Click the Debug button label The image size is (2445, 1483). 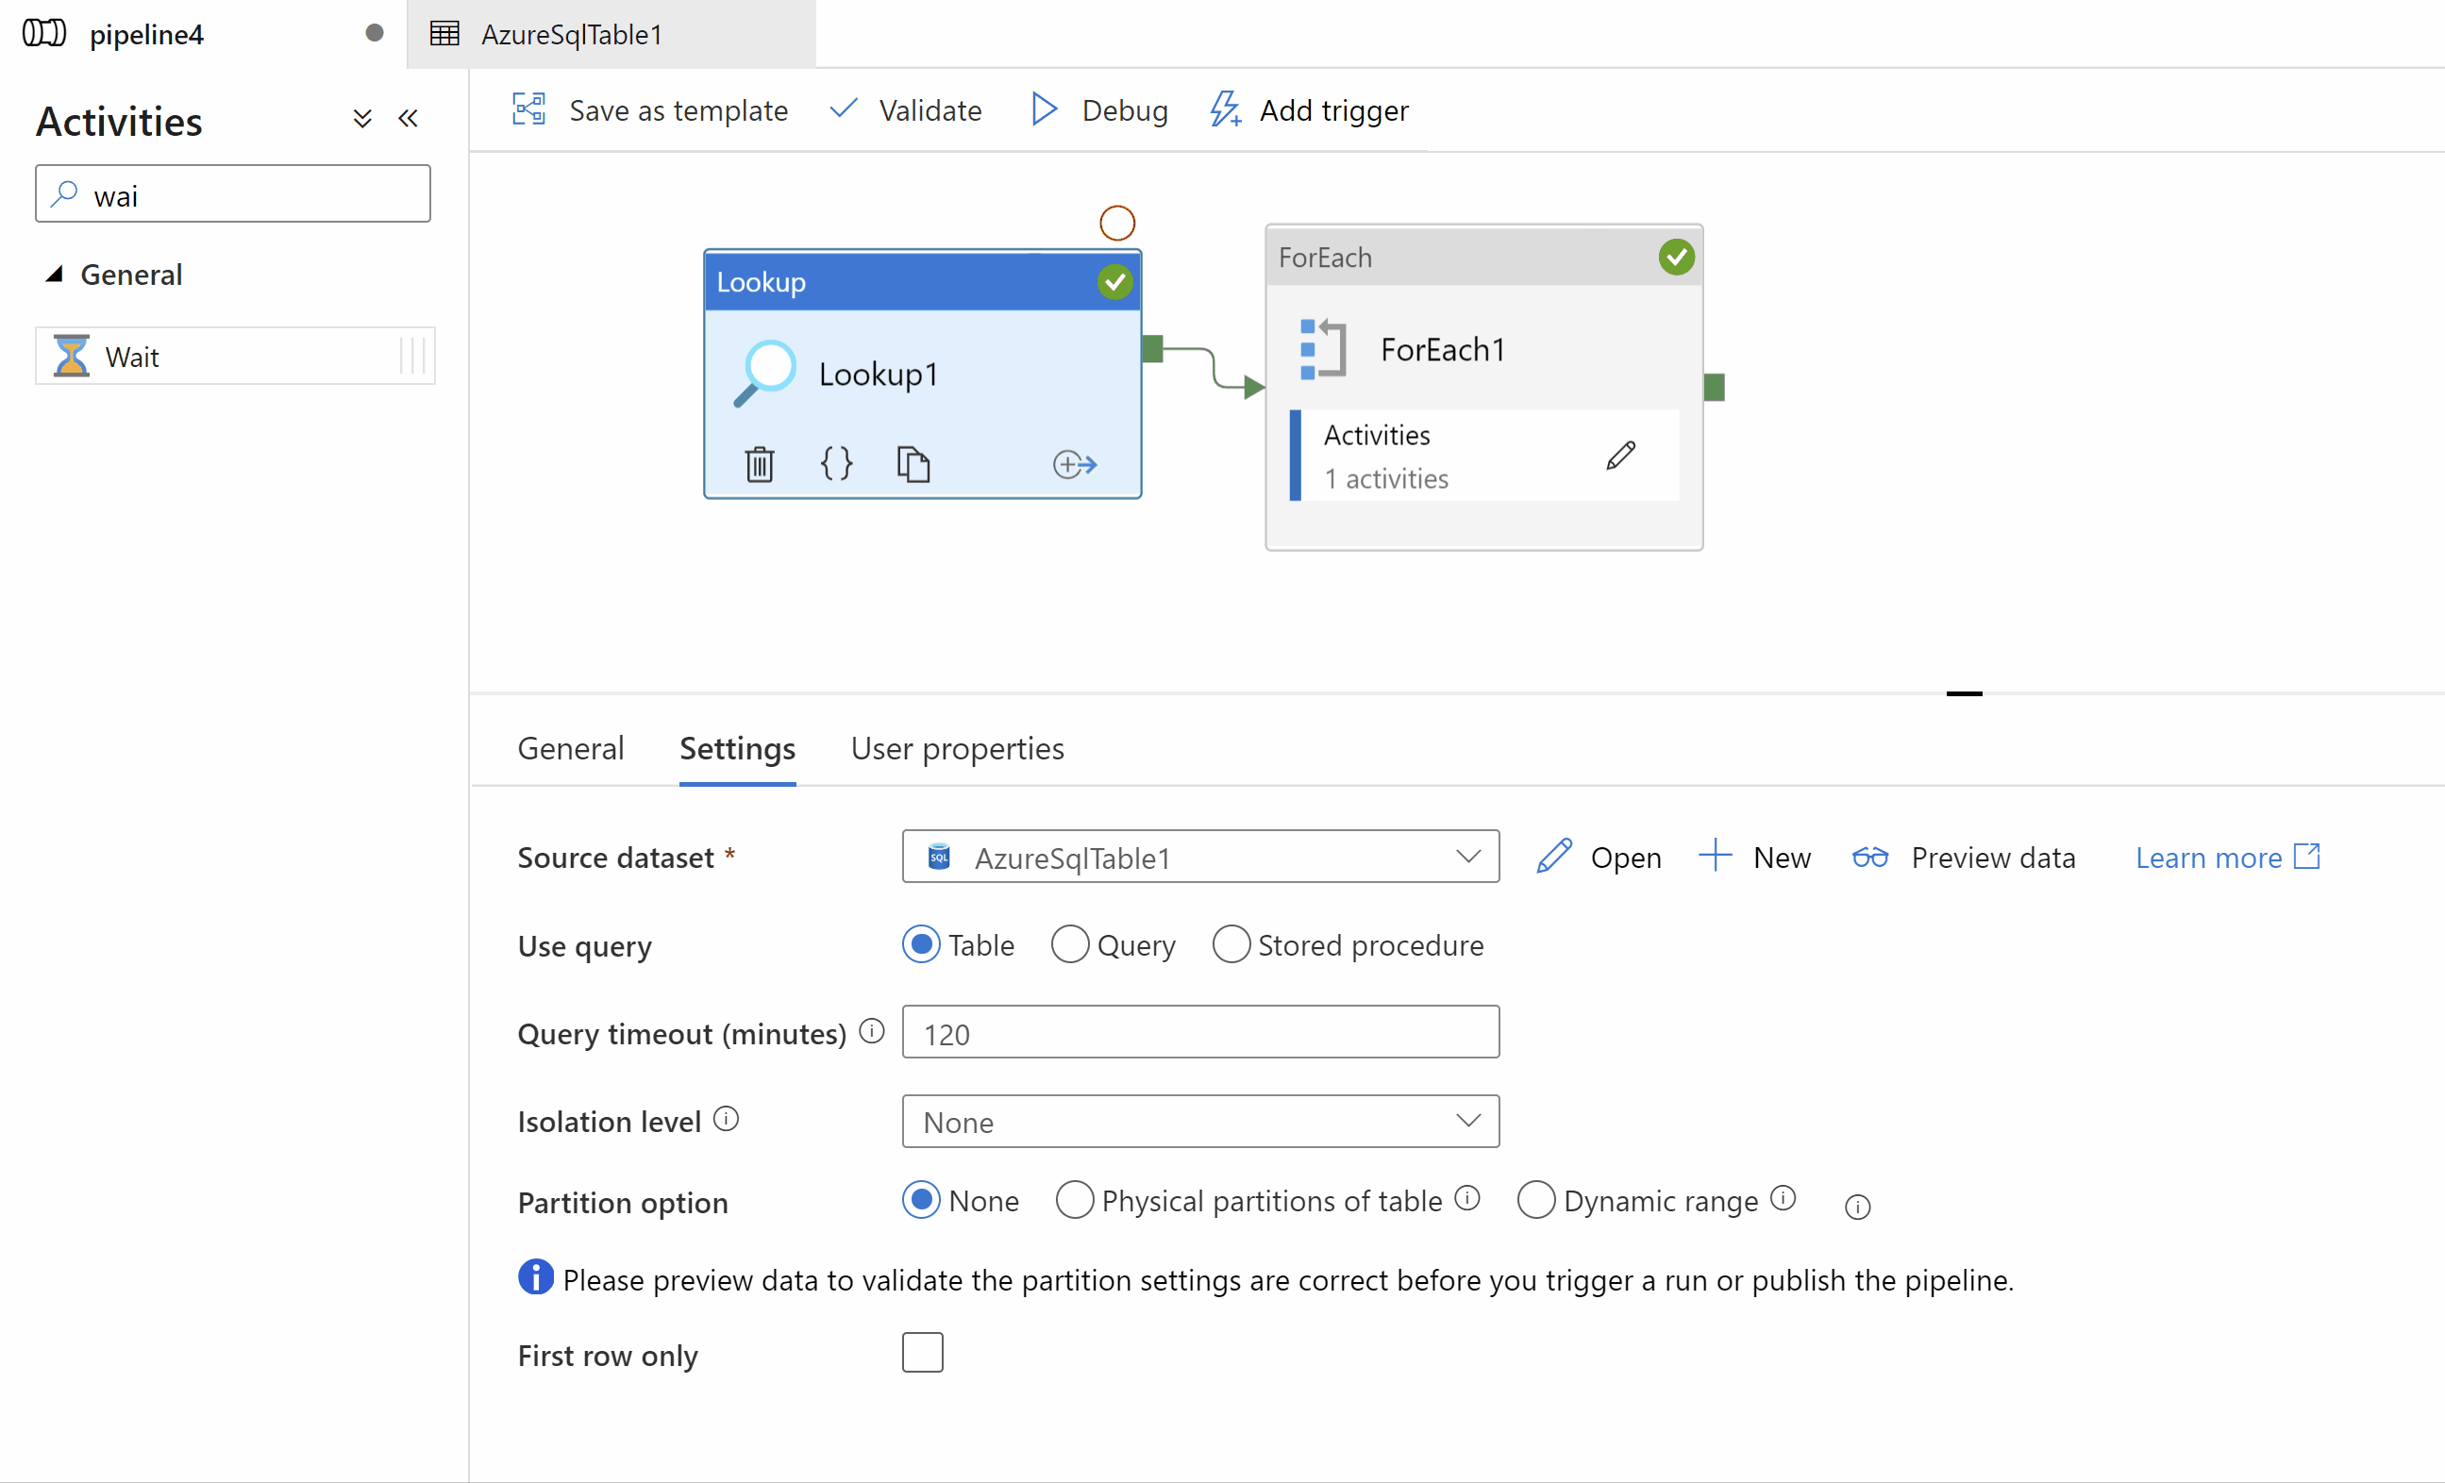(1125, 110)
